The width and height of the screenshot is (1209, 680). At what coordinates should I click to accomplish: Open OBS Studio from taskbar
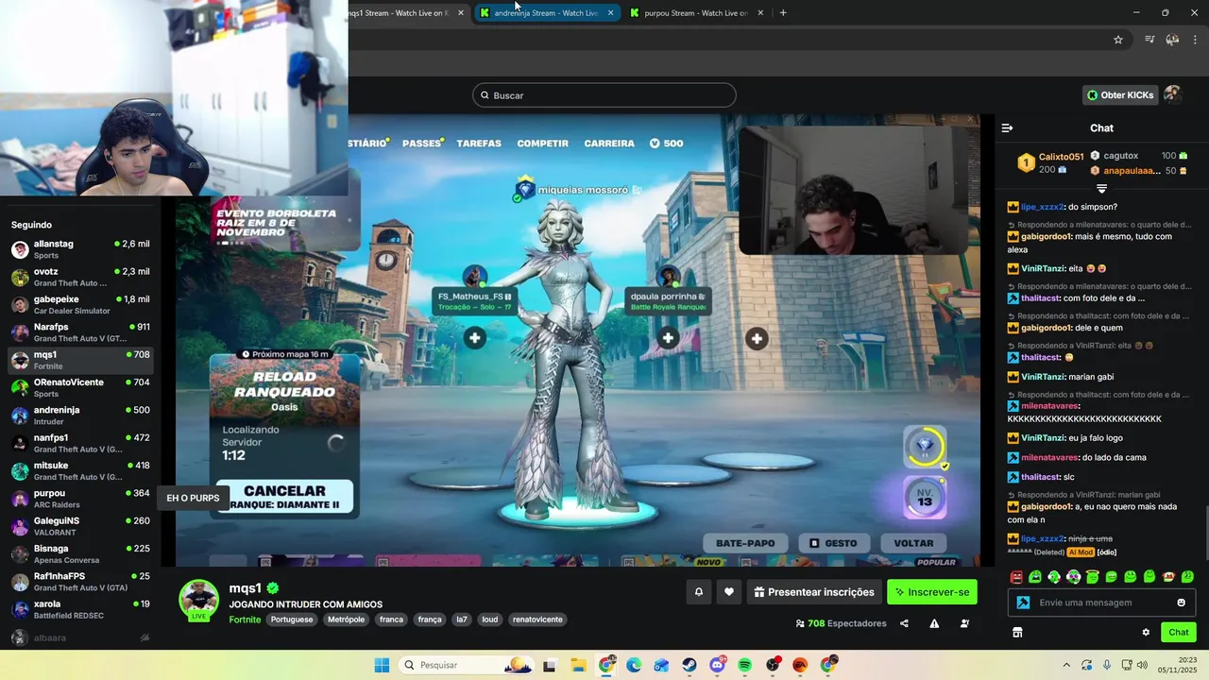774,665
